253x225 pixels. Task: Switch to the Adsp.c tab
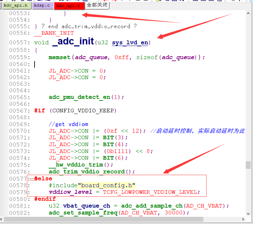pos(43,6)
